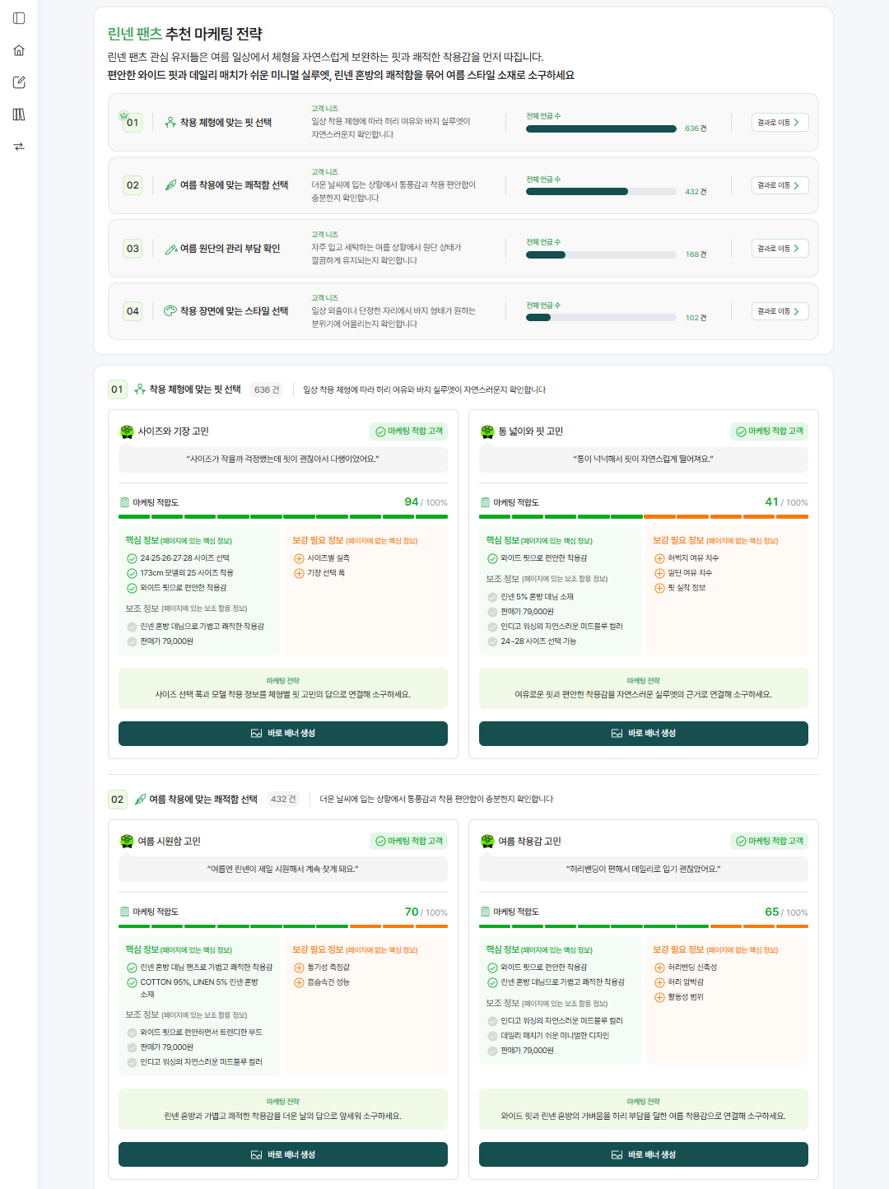Click the 94 / 100% marketing fit score

pyautogui.click(x=426, y=502)
